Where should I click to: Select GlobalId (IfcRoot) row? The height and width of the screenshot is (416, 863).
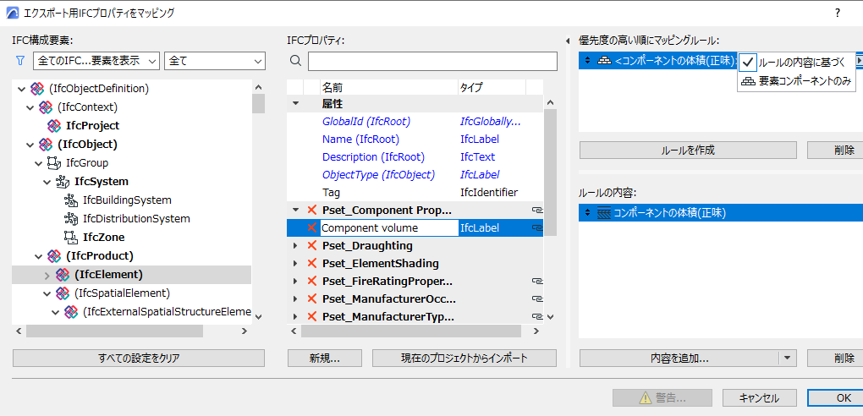(x=415, y=121)
